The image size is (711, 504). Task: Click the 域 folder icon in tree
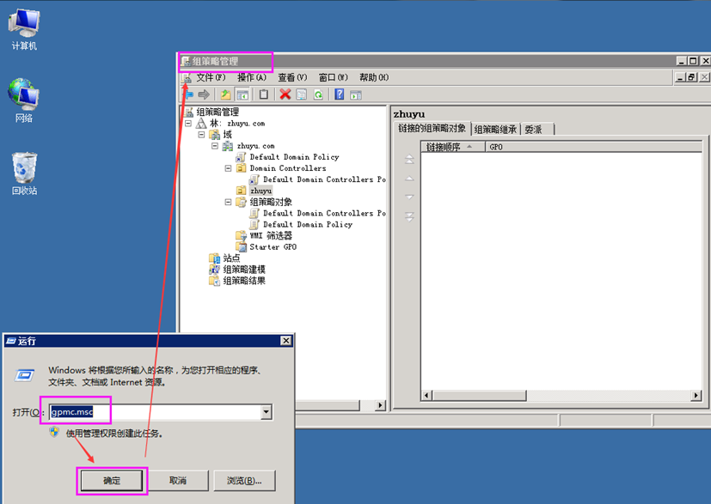(x=214, y=135)
